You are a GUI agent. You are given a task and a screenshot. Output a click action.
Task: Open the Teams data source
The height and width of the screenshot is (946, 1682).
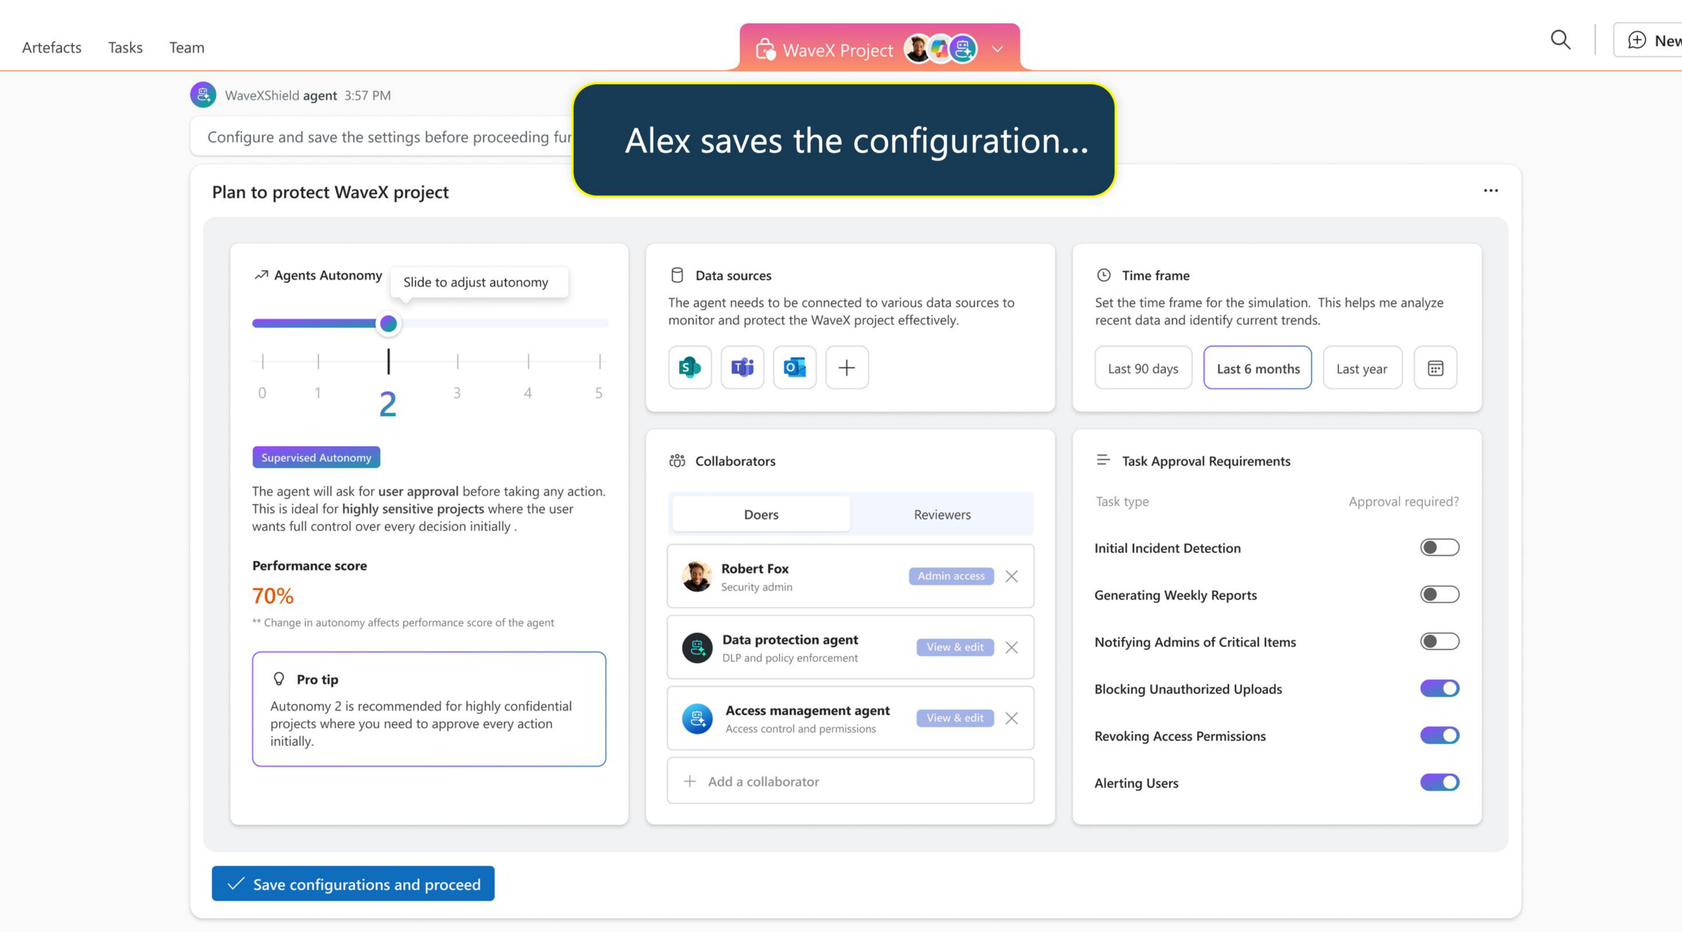[742, 367]
